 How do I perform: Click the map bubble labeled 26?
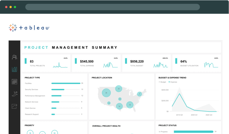(x=106, y=93)
